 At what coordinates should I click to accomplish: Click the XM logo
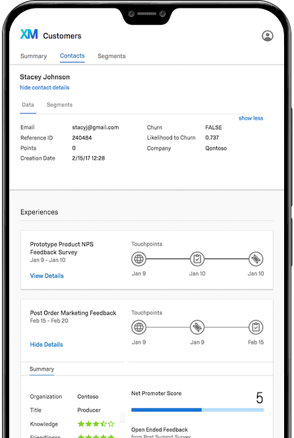tap(29, 34)
